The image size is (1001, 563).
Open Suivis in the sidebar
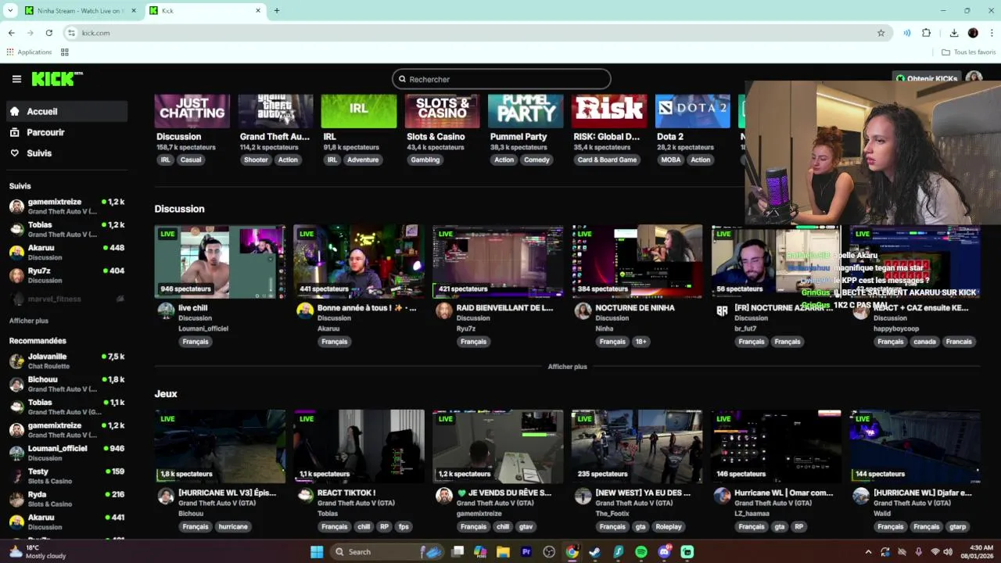tap(67, 153)
